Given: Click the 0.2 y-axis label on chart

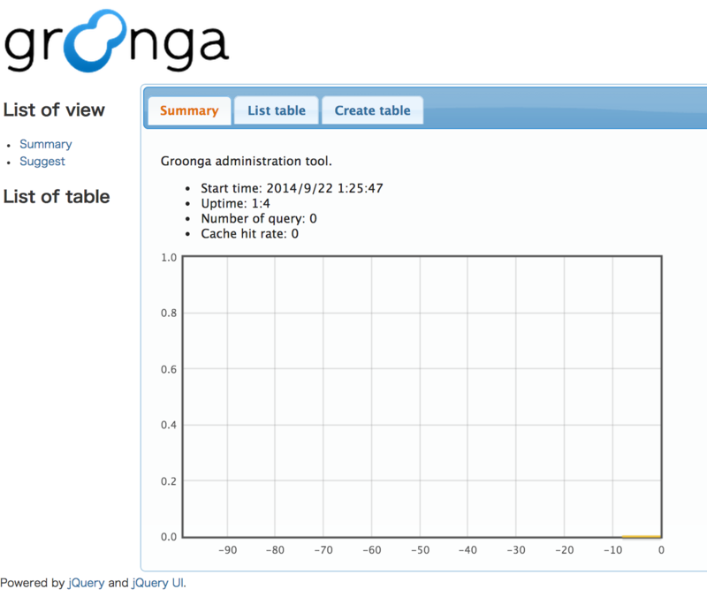Looking at the screenshot, I should point(169,481).
